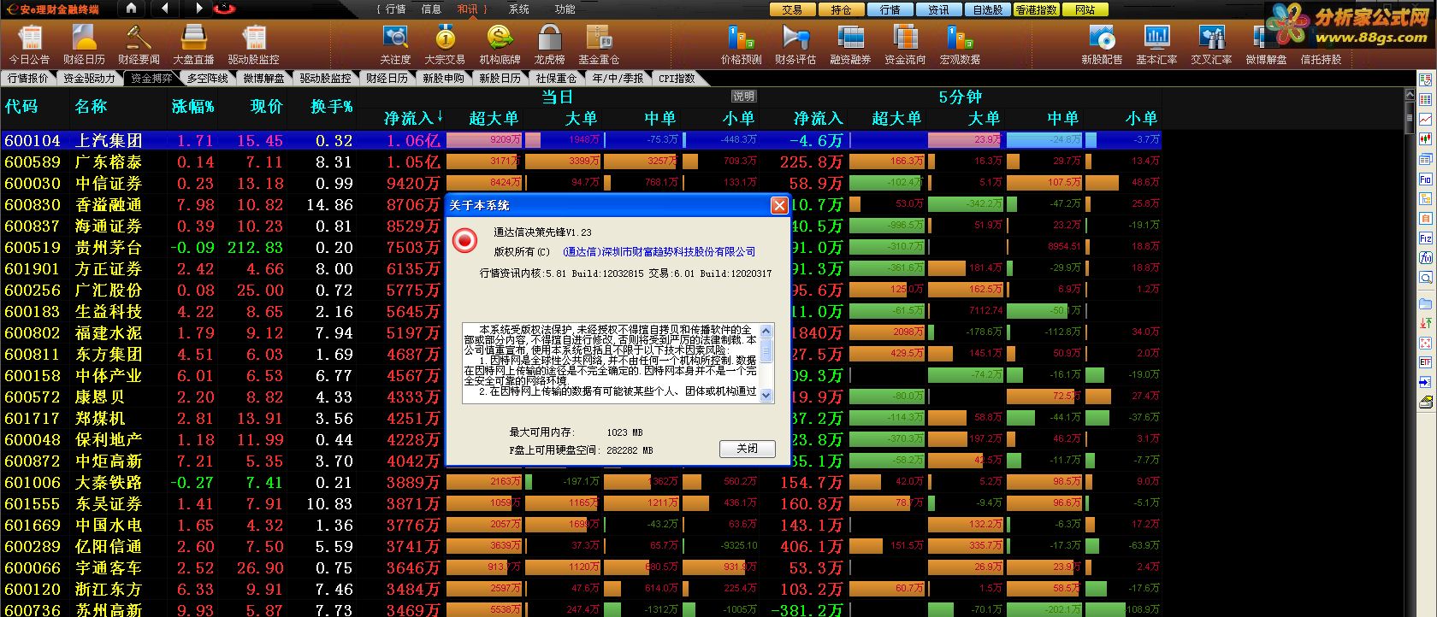Open 龙虎榜 lock icon
Screen dimensions: 1437x617
549,44
